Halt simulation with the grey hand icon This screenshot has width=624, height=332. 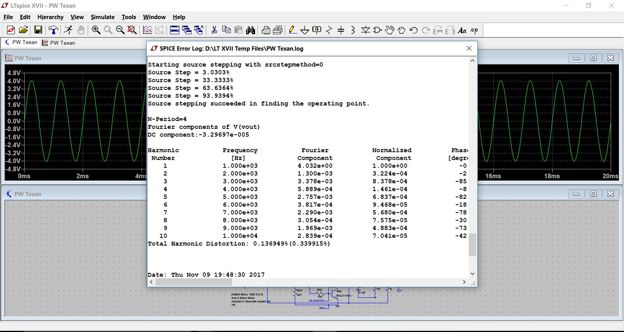coord(80,30)
